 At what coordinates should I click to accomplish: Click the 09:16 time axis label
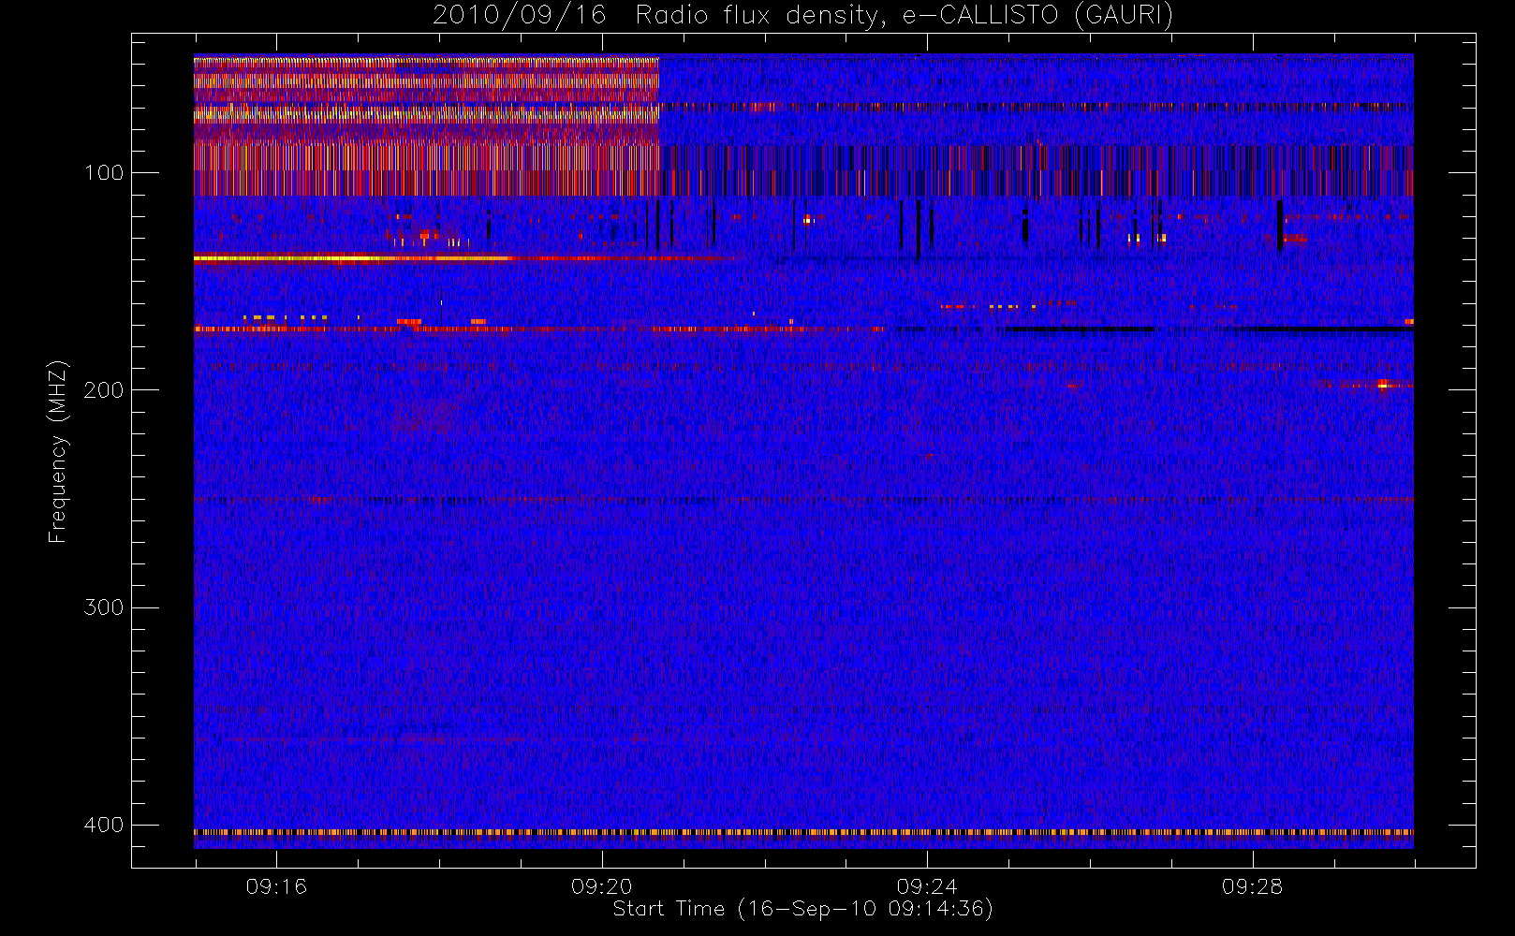click(276, 886)
